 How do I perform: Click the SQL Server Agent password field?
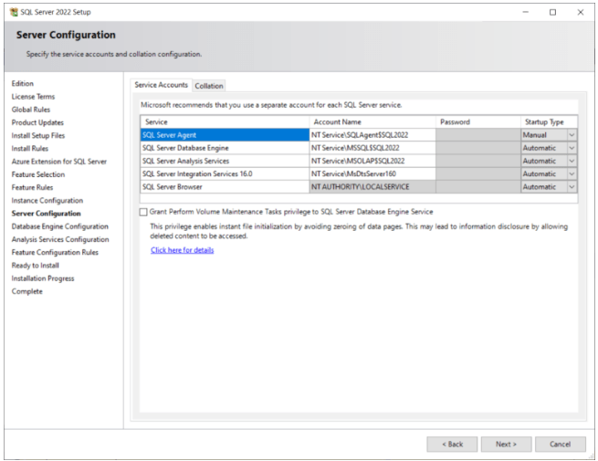click(x=477, y=135)
